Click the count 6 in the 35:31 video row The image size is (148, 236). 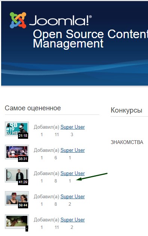coord(55,158)
